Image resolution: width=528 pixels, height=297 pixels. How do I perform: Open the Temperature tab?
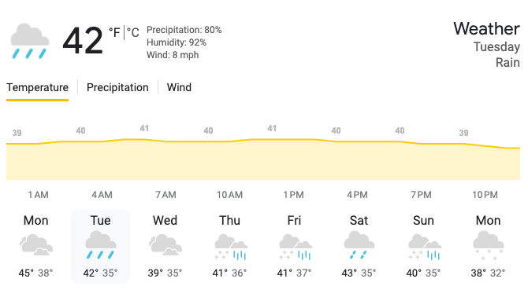[x=37, y=87]
